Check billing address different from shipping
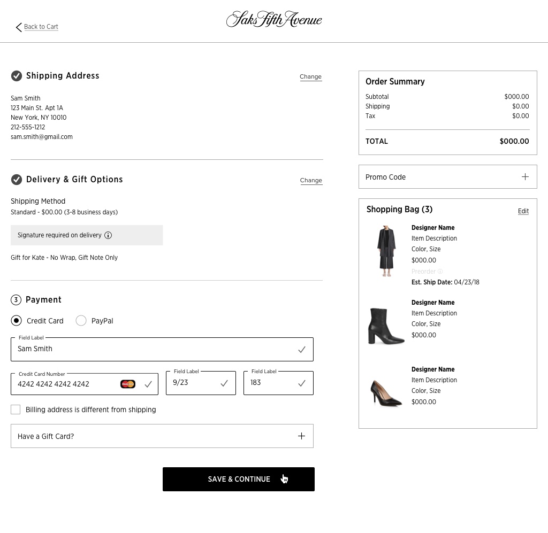The image size is (548, 533). 16,410
